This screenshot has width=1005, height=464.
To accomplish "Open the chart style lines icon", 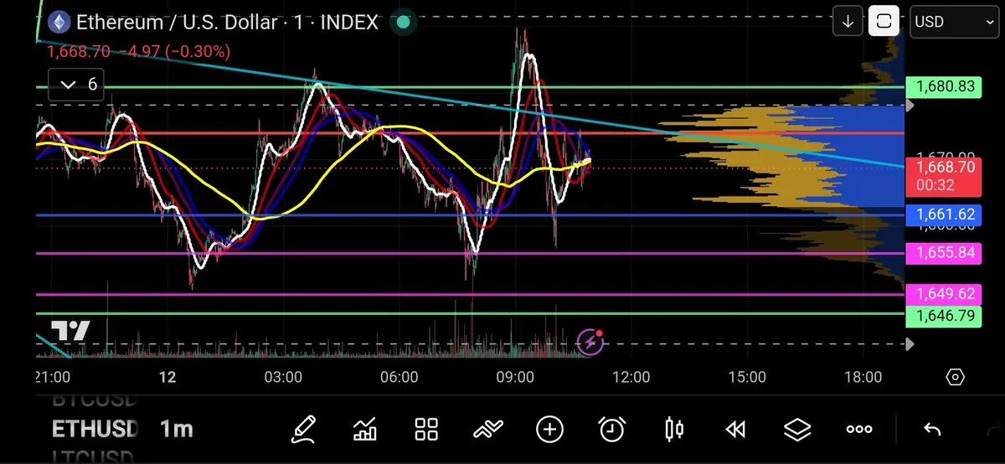I will click(x=487, y=430).
